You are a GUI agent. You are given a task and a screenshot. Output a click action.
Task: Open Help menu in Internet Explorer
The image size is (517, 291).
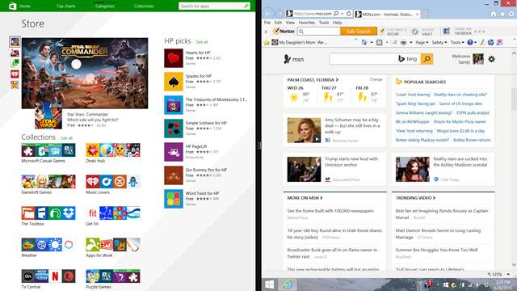[337, 23]
